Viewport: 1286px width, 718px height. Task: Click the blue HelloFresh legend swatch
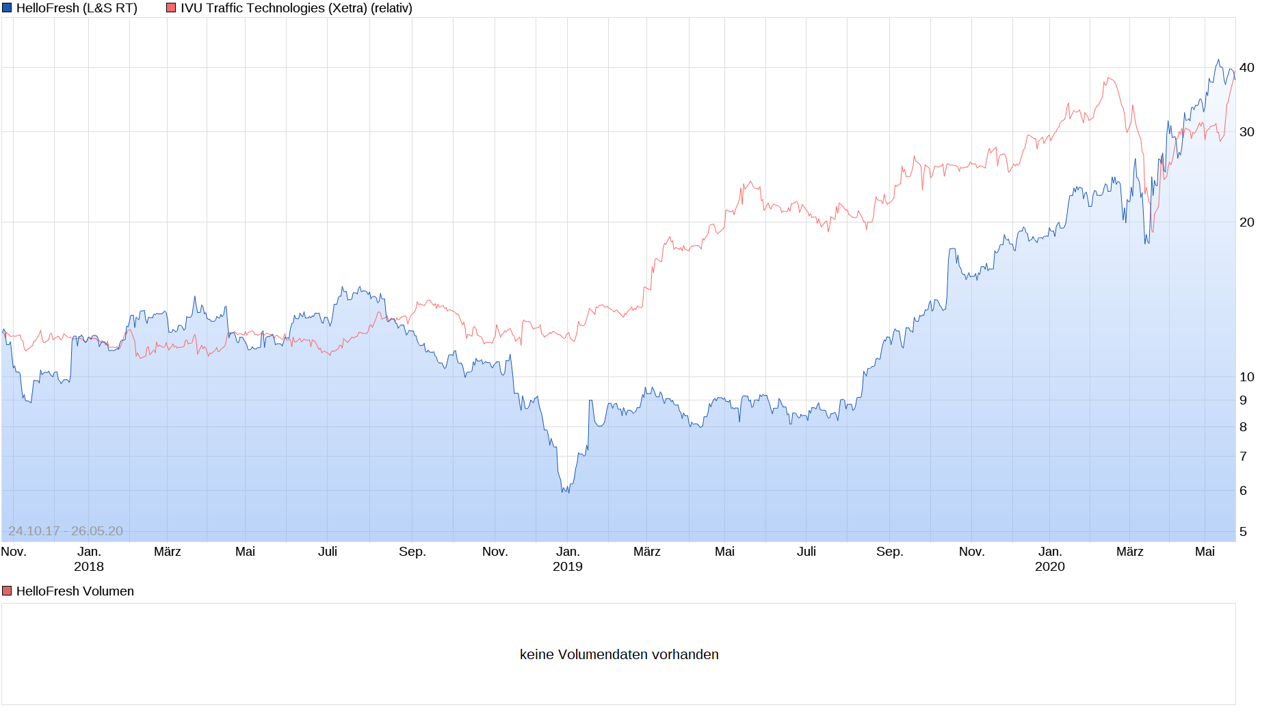point(7,8)
